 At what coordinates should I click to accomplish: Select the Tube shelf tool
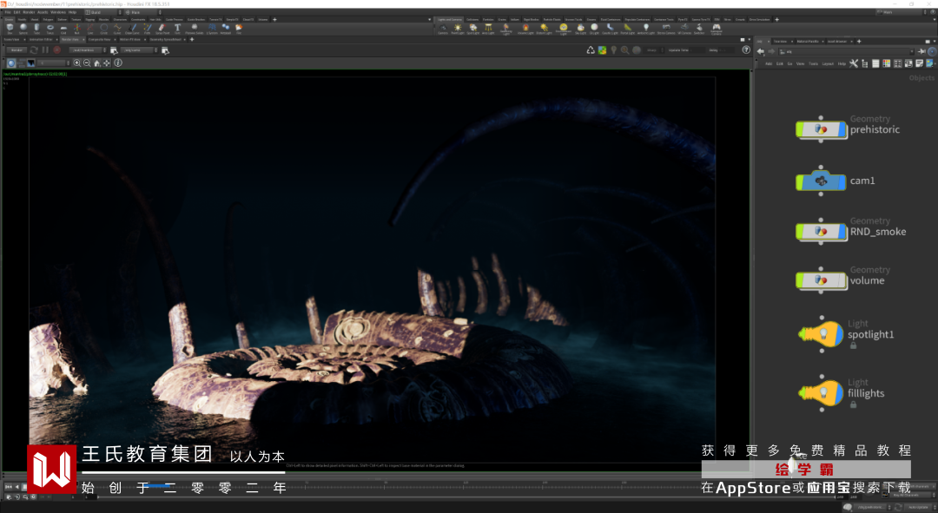coord(36,28)
